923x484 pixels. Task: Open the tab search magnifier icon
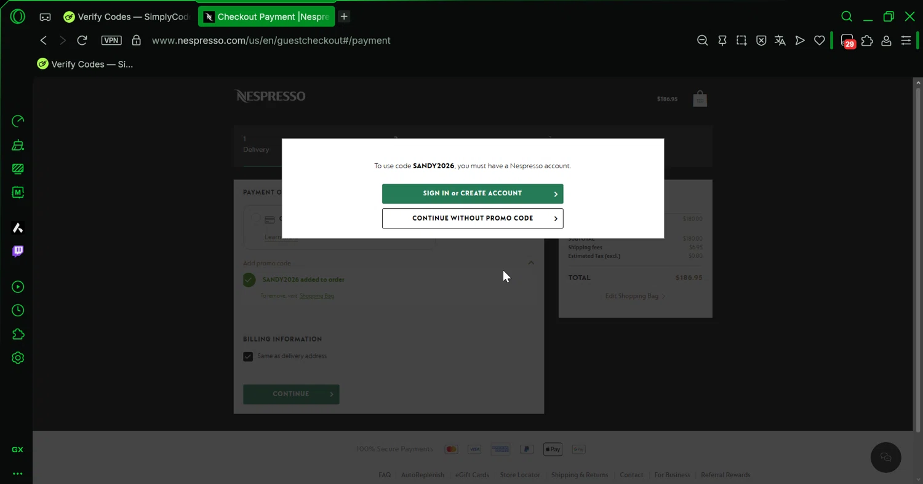pyautogui.click(x=847, y=17)
